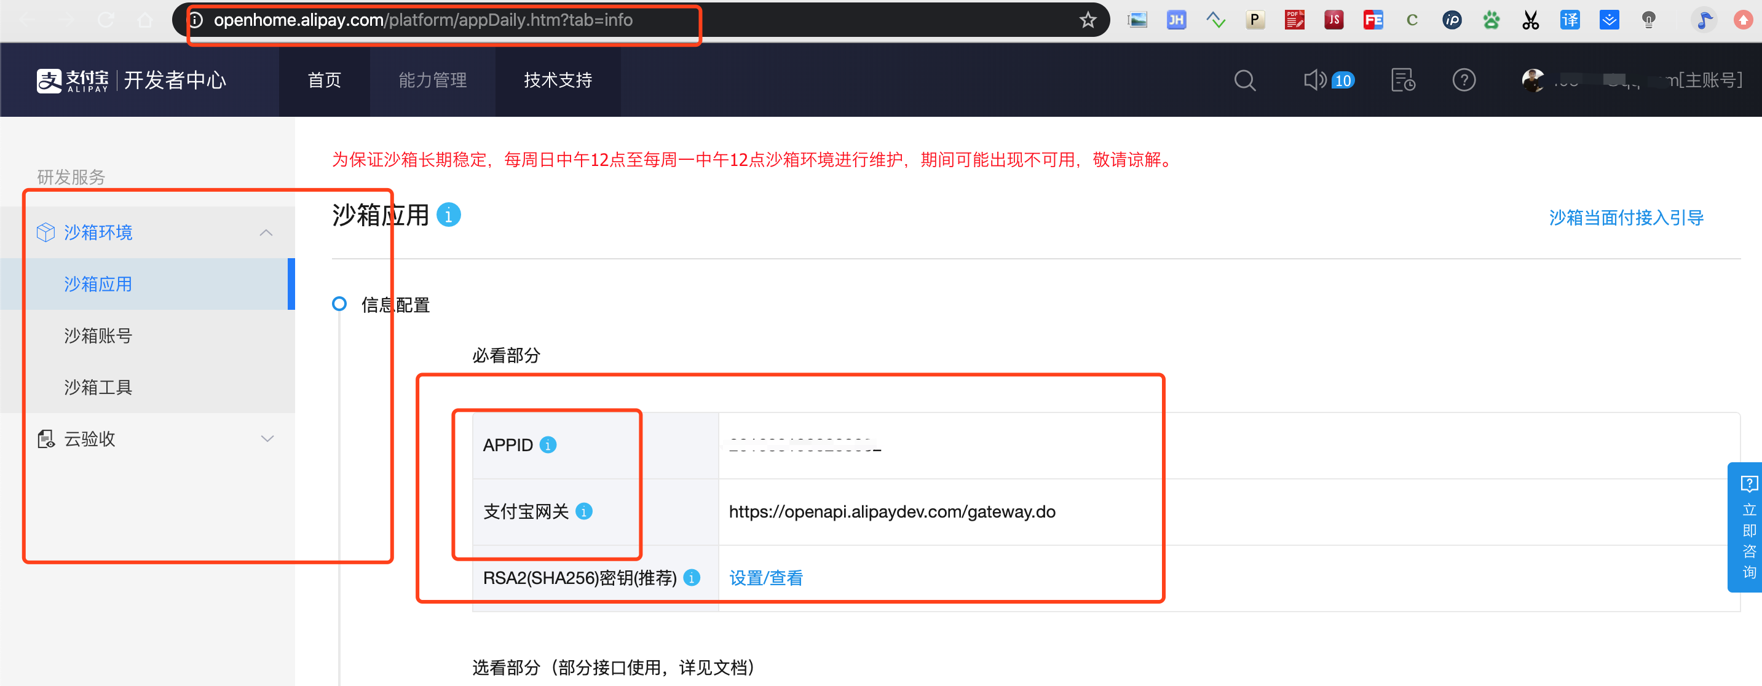Click the 设置/查看 link for RSA2 key

click(766, 578)
